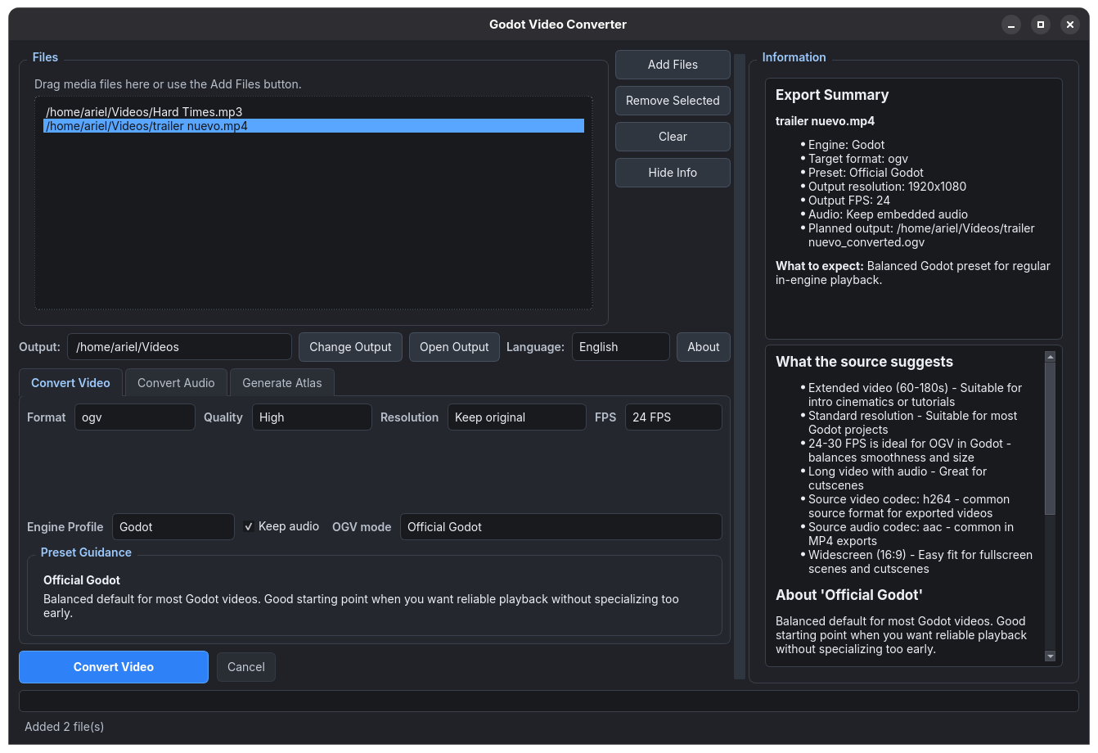1098x753 pixels.
Task: Select the Hard Times.mp3 file row
Action: click(313, 112)
